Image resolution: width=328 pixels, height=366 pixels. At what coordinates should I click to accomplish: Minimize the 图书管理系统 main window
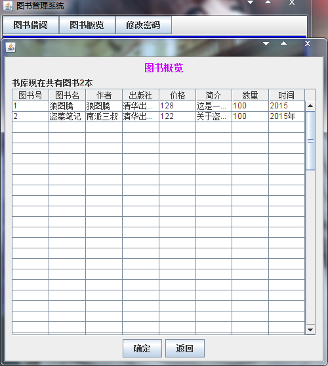250,3
